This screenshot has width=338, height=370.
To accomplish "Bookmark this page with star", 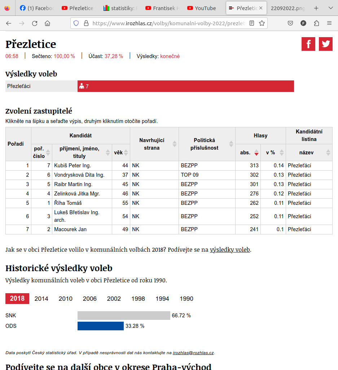I will pyautogui.click(x=262, y=23).
